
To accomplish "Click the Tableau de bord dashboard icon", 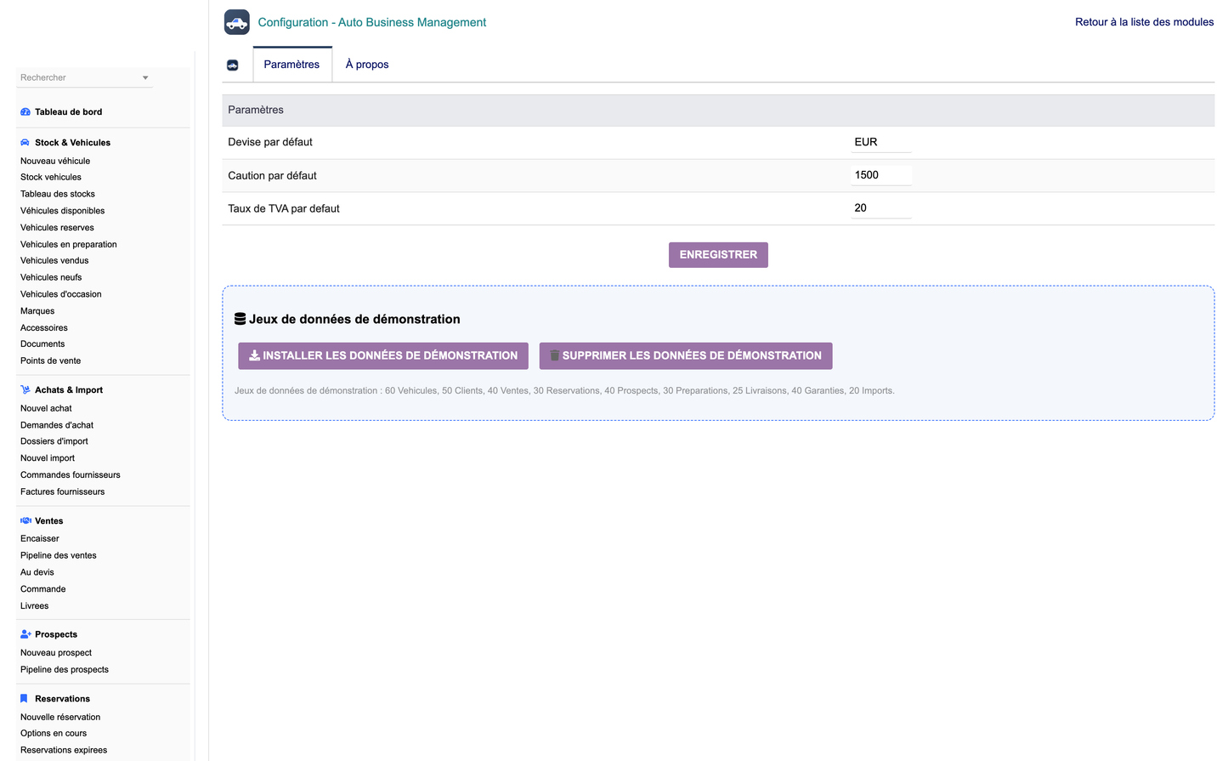I will coord(25,112).
